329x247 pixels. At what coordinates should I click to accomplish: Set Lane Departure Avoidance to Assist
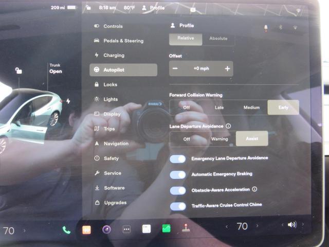click(252, 138)
